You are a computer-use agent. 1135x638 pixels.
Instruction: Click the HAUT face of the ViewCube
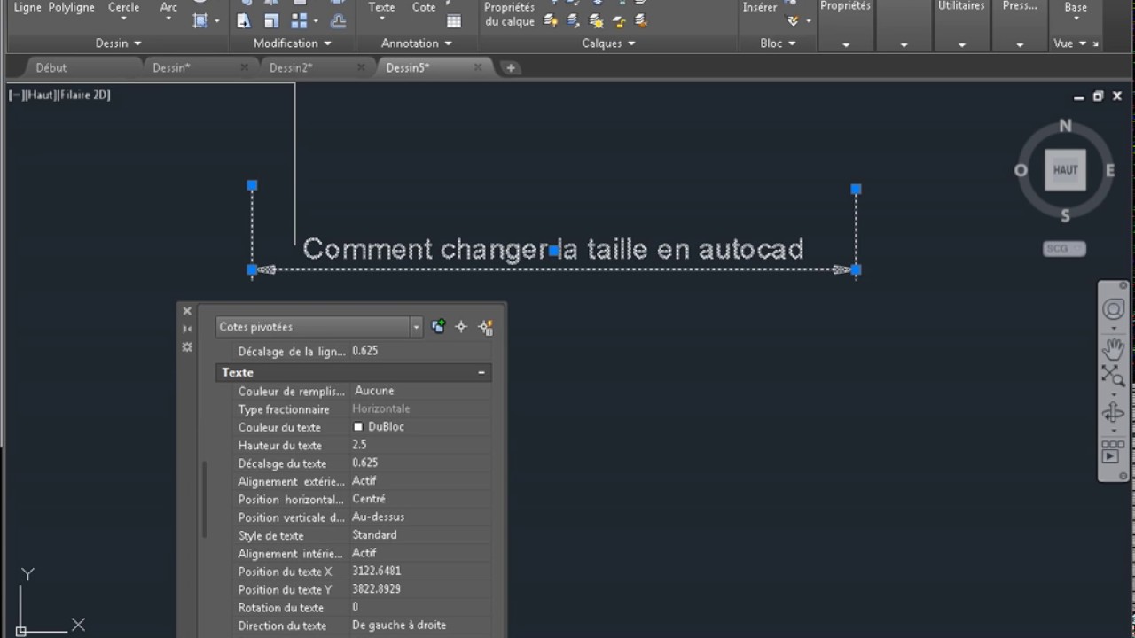coord(1065,170)
